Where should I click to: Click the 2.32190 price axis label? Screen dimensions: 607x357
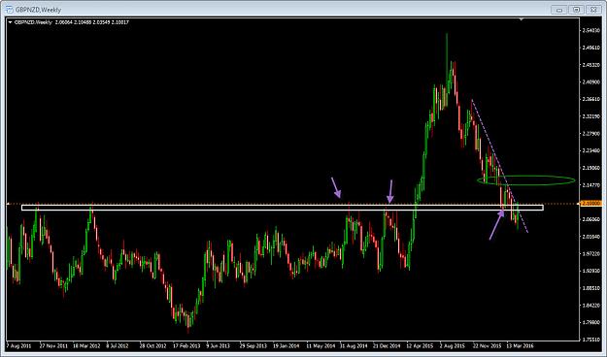[x=590, y=116]
